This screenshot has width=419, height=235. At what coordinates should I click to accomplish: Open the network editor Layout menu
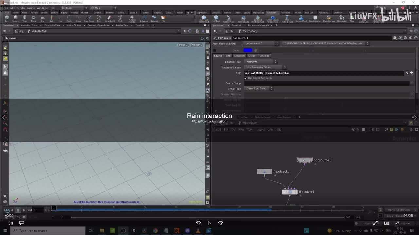tap(261, 130)
